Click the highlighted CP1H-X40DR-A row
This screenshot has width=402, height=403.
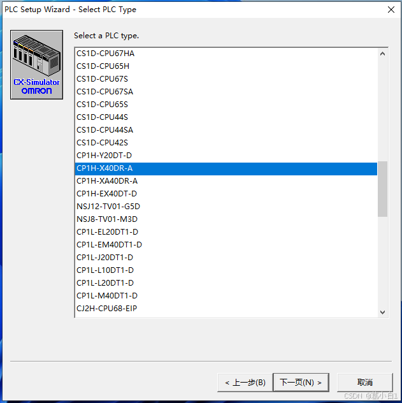pyautogui.click(x=226, y=168)
